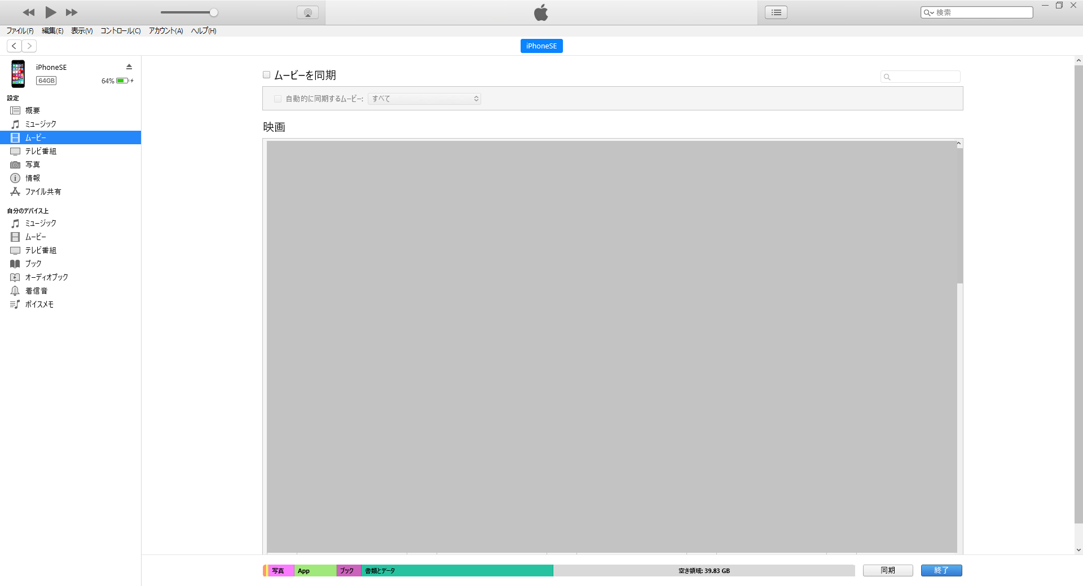Open the 編集(E) menu

[x=52, y=31]
